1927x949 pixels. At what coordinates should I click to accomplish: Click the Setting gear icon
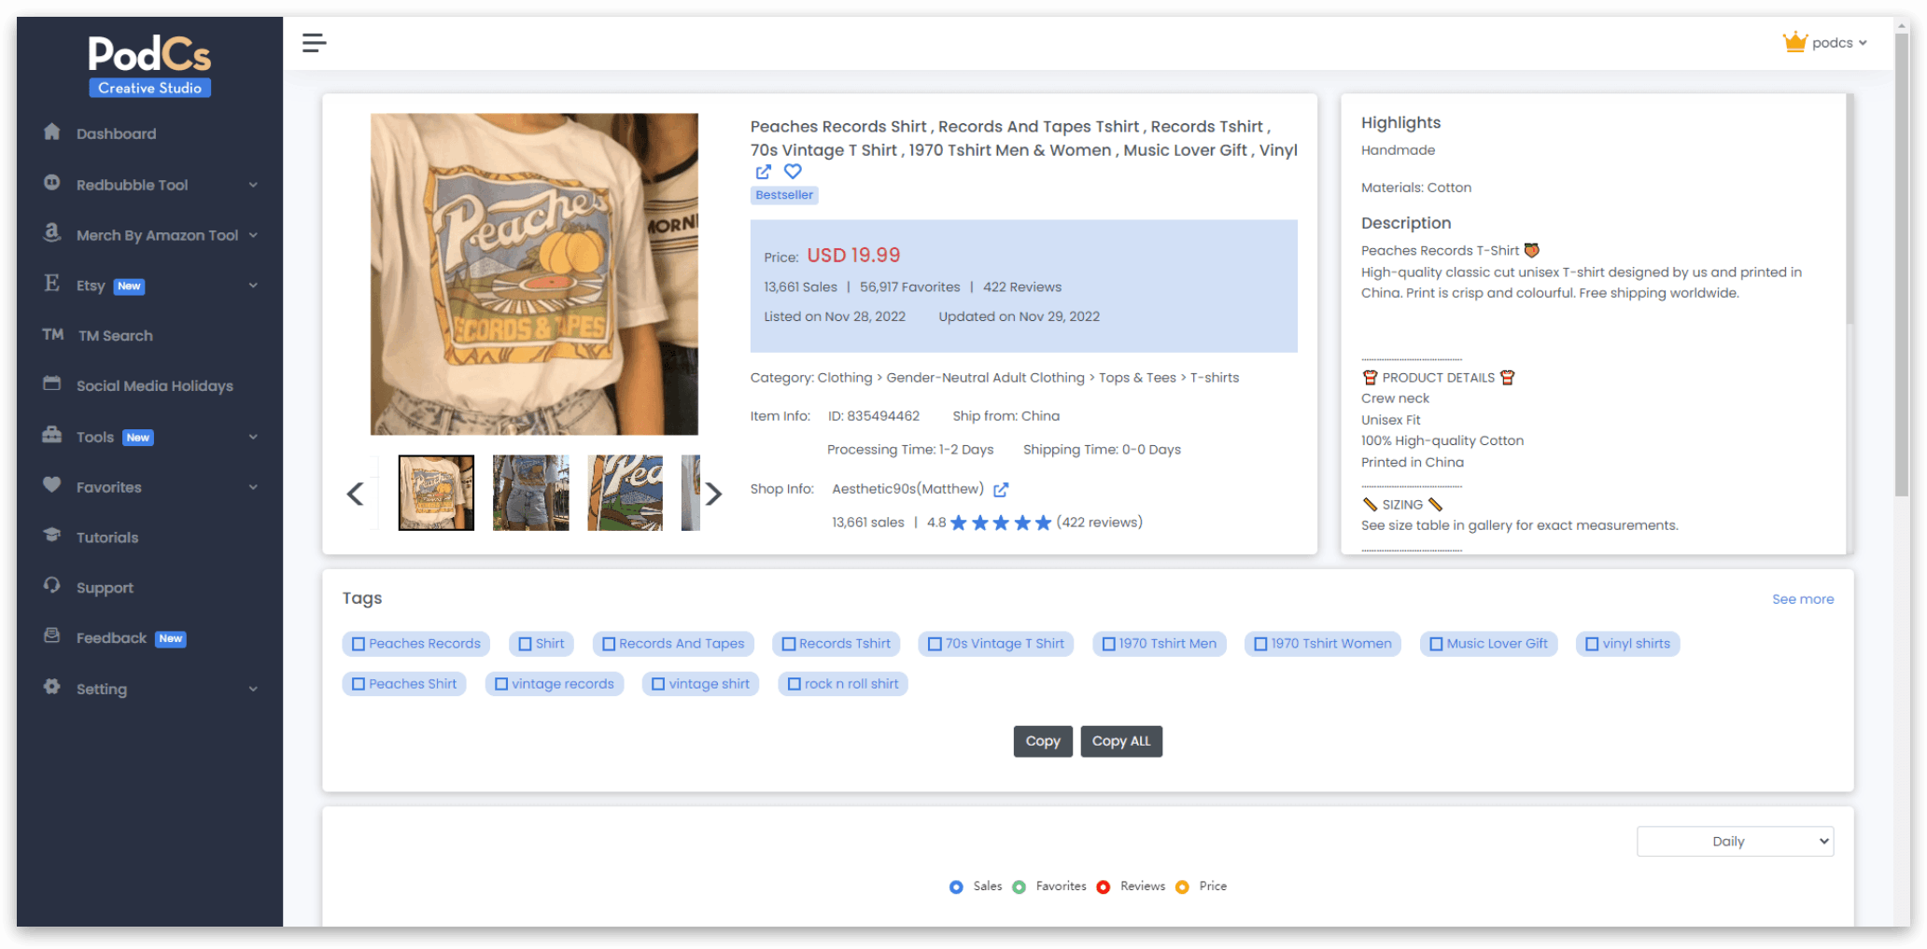[x=52, y=687]
